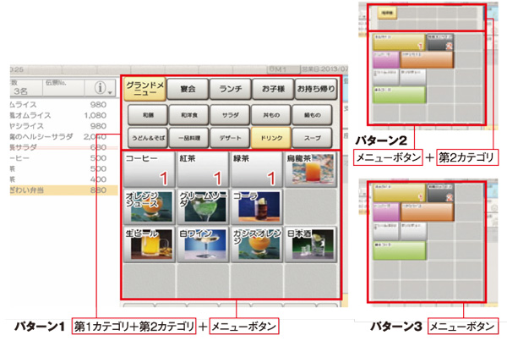This screenshot has width=507, height=363.
Task: Switch to the 宴会 category
Action: (188, 88)
